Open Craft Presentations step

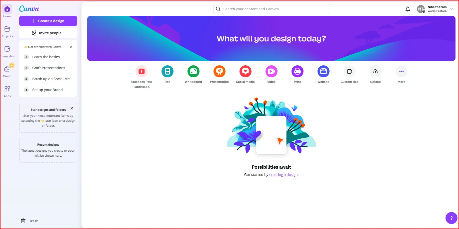48,68
